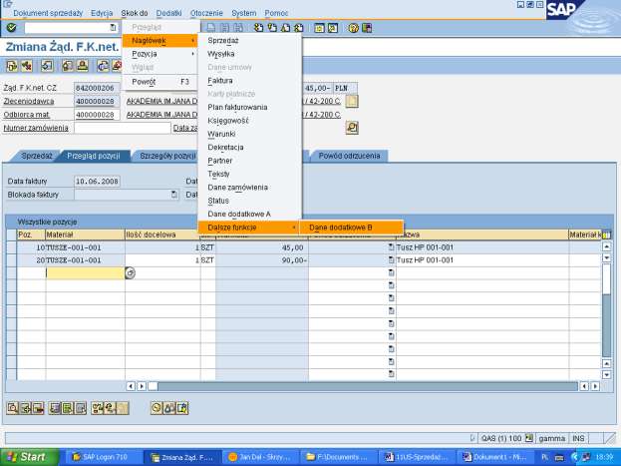Choose Powrót F3 menu entry
621x466 pixels.
160,82
